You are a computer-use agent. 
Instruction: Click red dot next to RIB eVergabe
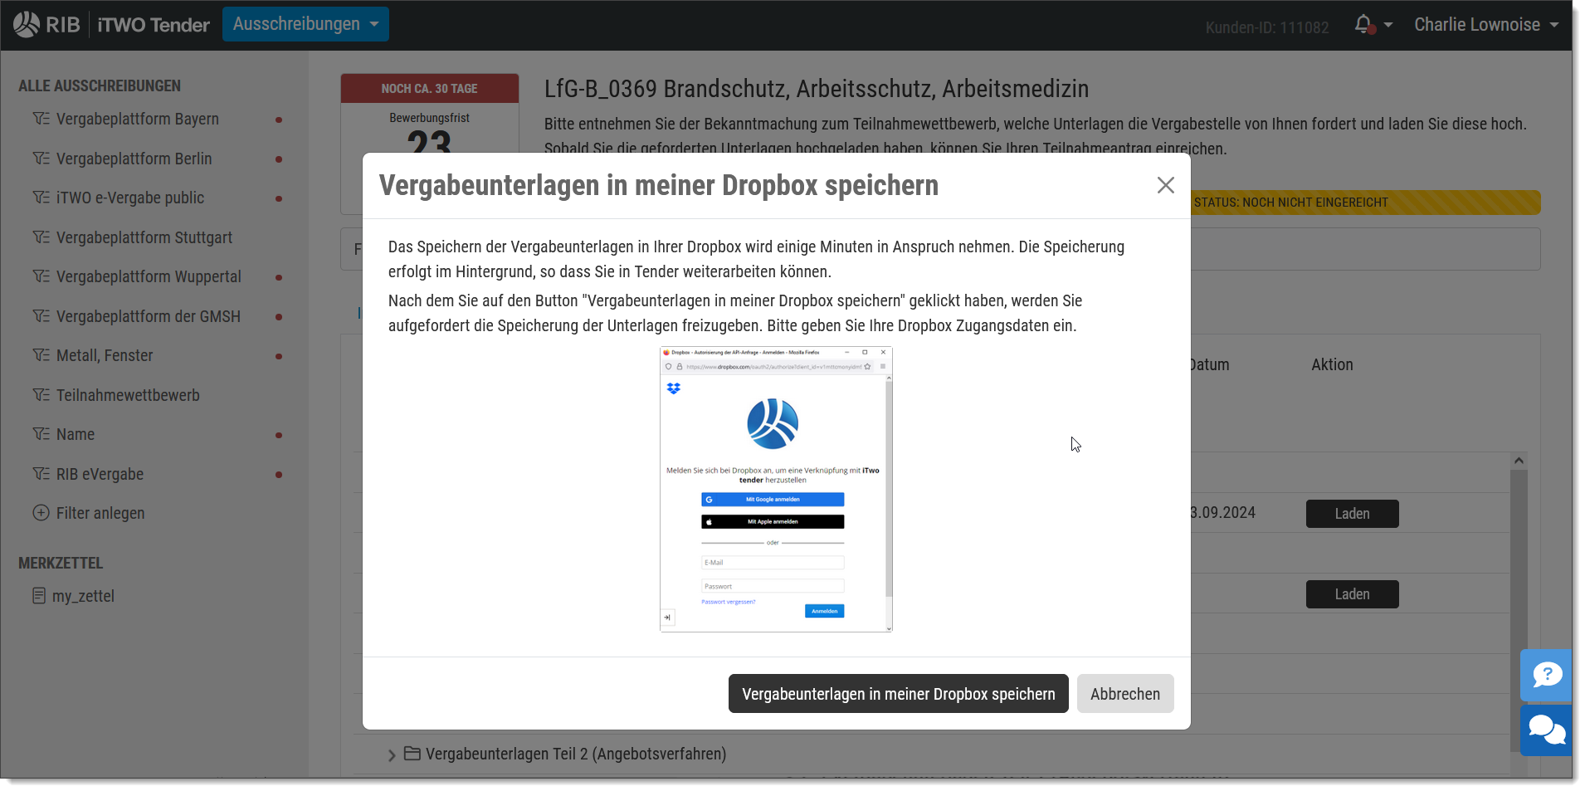(x=279, y=475)
